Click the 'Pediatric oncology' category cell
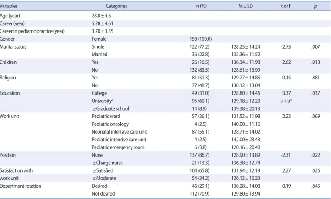 [110, 124]
